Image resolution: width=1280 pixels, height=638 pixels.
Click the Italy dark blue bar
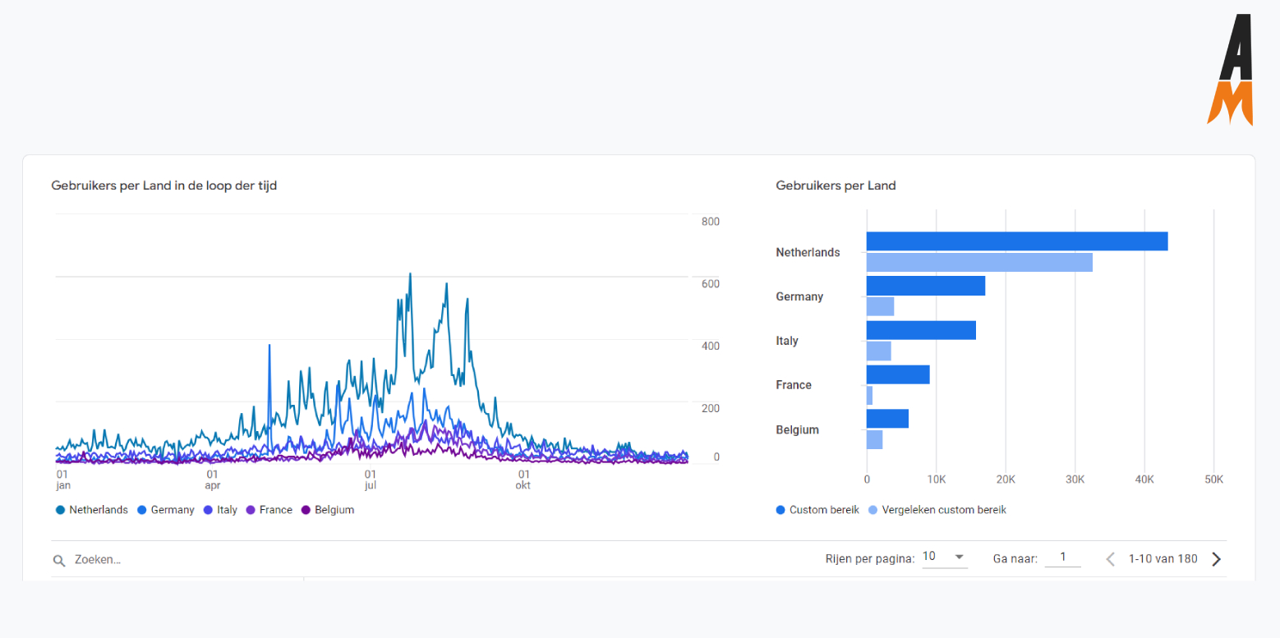[921, 330]
